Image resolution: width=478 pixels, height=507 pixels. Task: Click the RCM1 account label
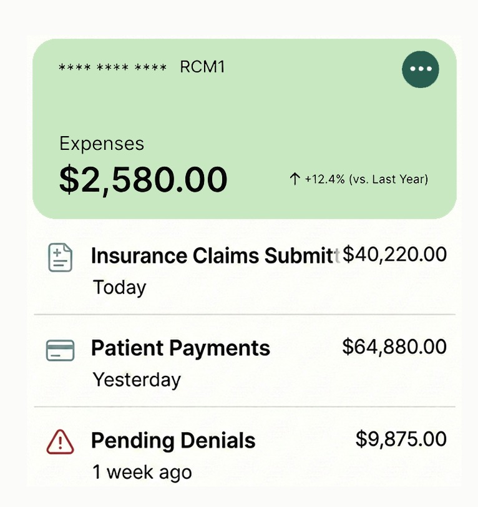202,67
